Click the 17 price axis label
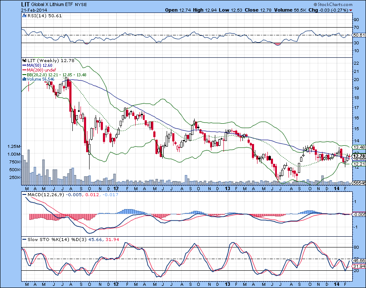Image resolution: width=366 pixels, height=288 pixels. click(x=357, y=108)
